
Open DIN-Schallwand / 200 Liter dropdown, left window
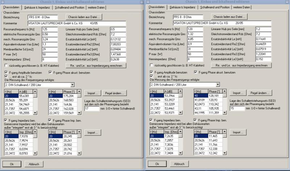72,85
